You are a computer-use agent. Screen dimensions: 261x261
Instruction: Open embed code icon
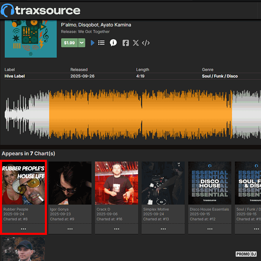point(146,43)
